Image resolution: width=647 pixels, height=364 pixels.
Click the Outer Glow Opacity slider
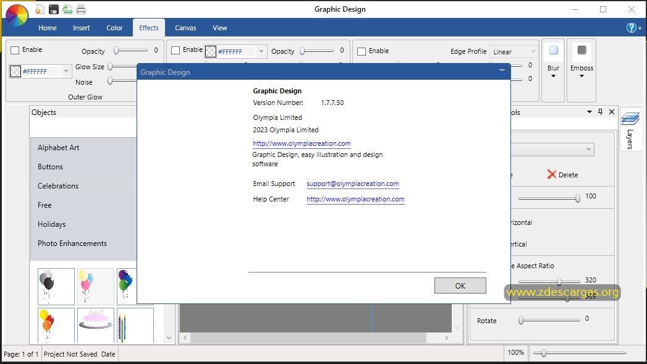131,50
